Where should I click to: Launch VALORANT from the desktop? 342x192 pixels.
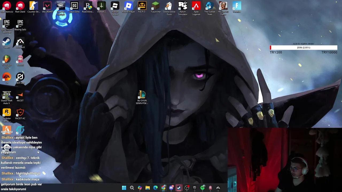click(47, 7)
